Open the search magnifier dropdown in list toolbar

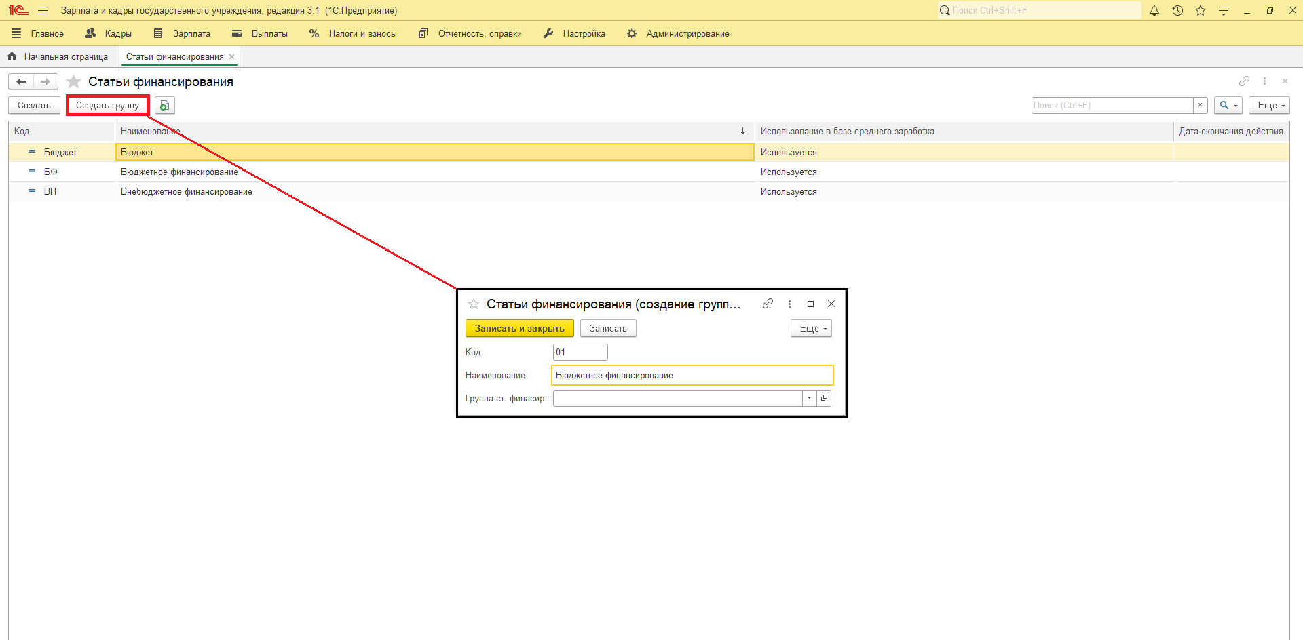point(1228,106)
